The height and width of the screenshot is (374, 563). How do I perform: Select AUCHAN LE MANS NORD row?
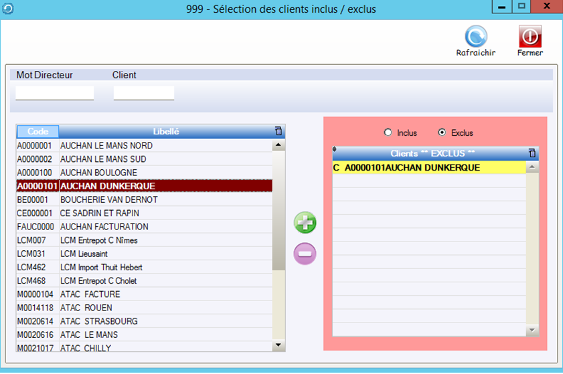click(106, 146)
